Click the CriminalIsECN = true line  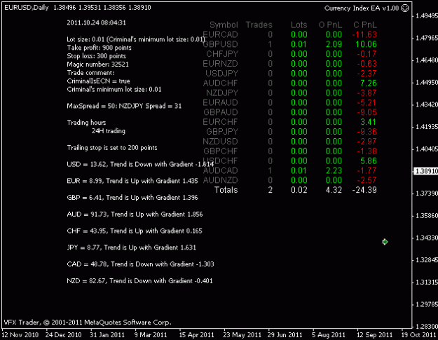[x=99, y=81]
